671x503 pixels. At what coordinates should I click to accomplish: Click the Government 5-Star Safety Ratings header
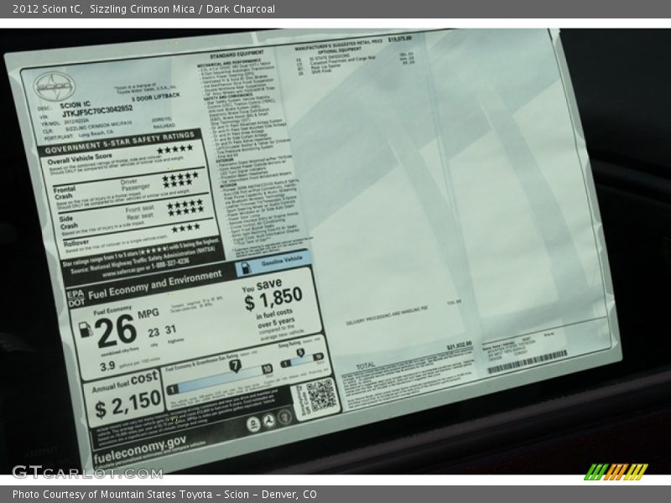coord(119,143)
